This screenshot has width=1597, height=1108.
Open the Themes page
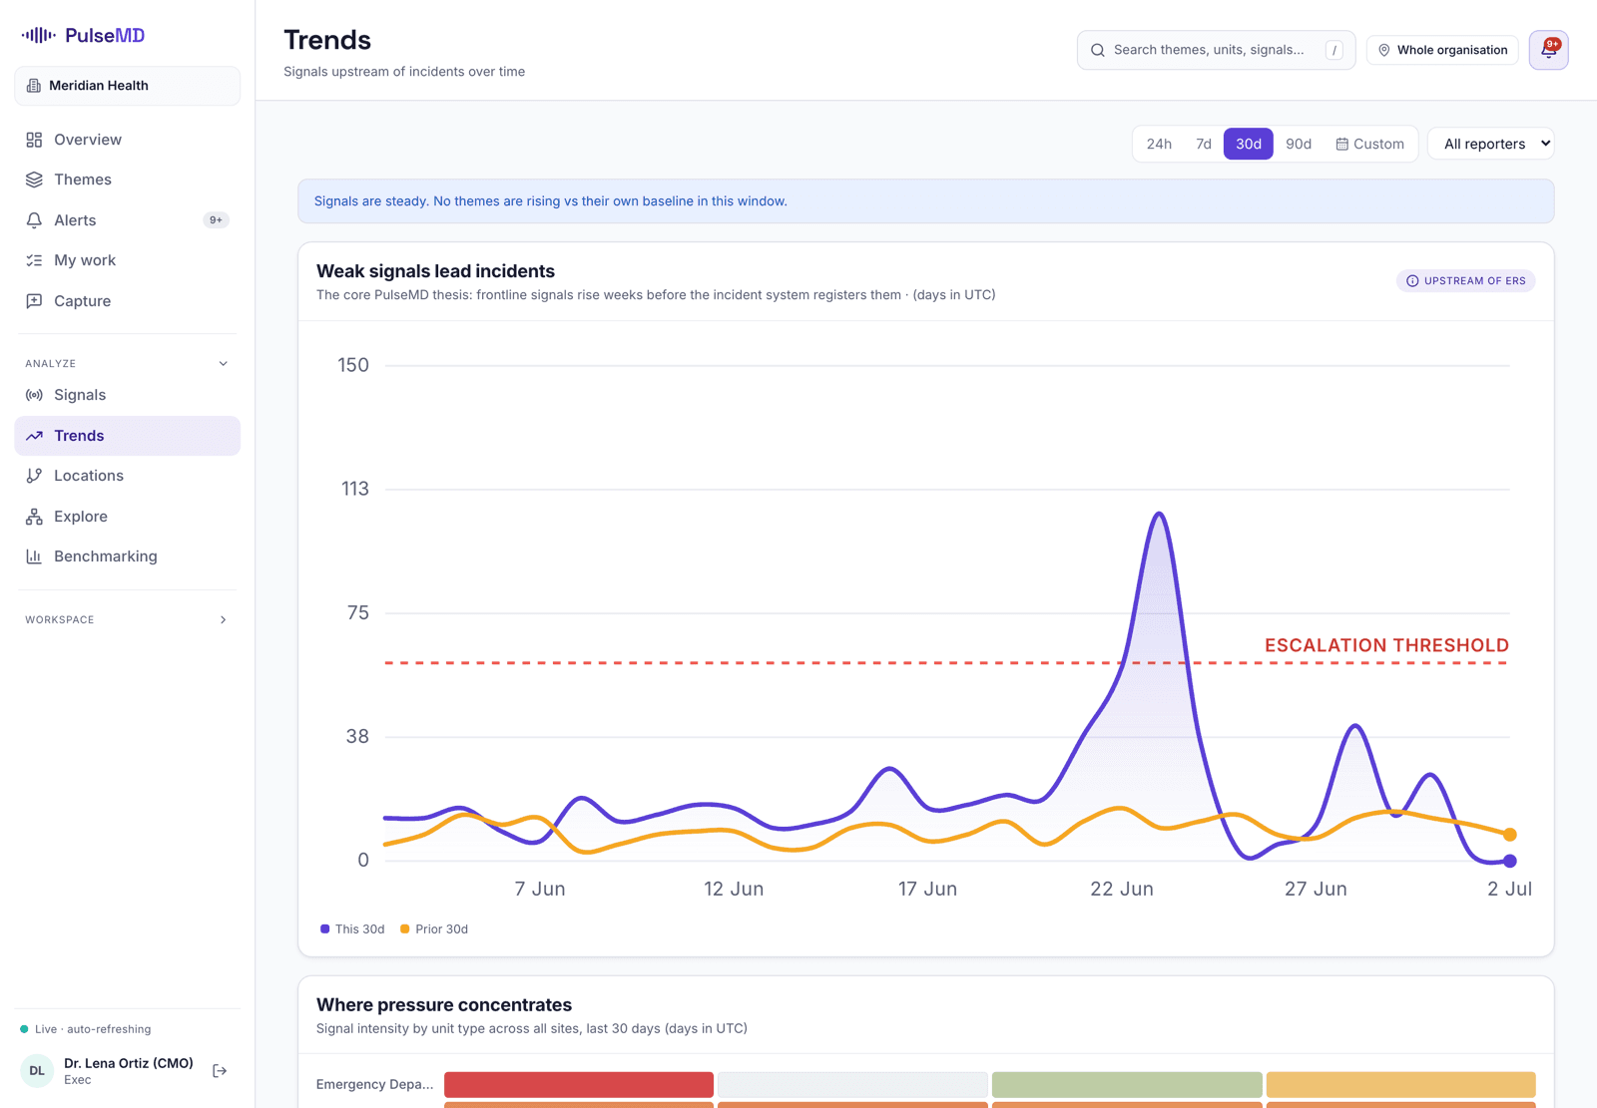(x=128, y=180)
